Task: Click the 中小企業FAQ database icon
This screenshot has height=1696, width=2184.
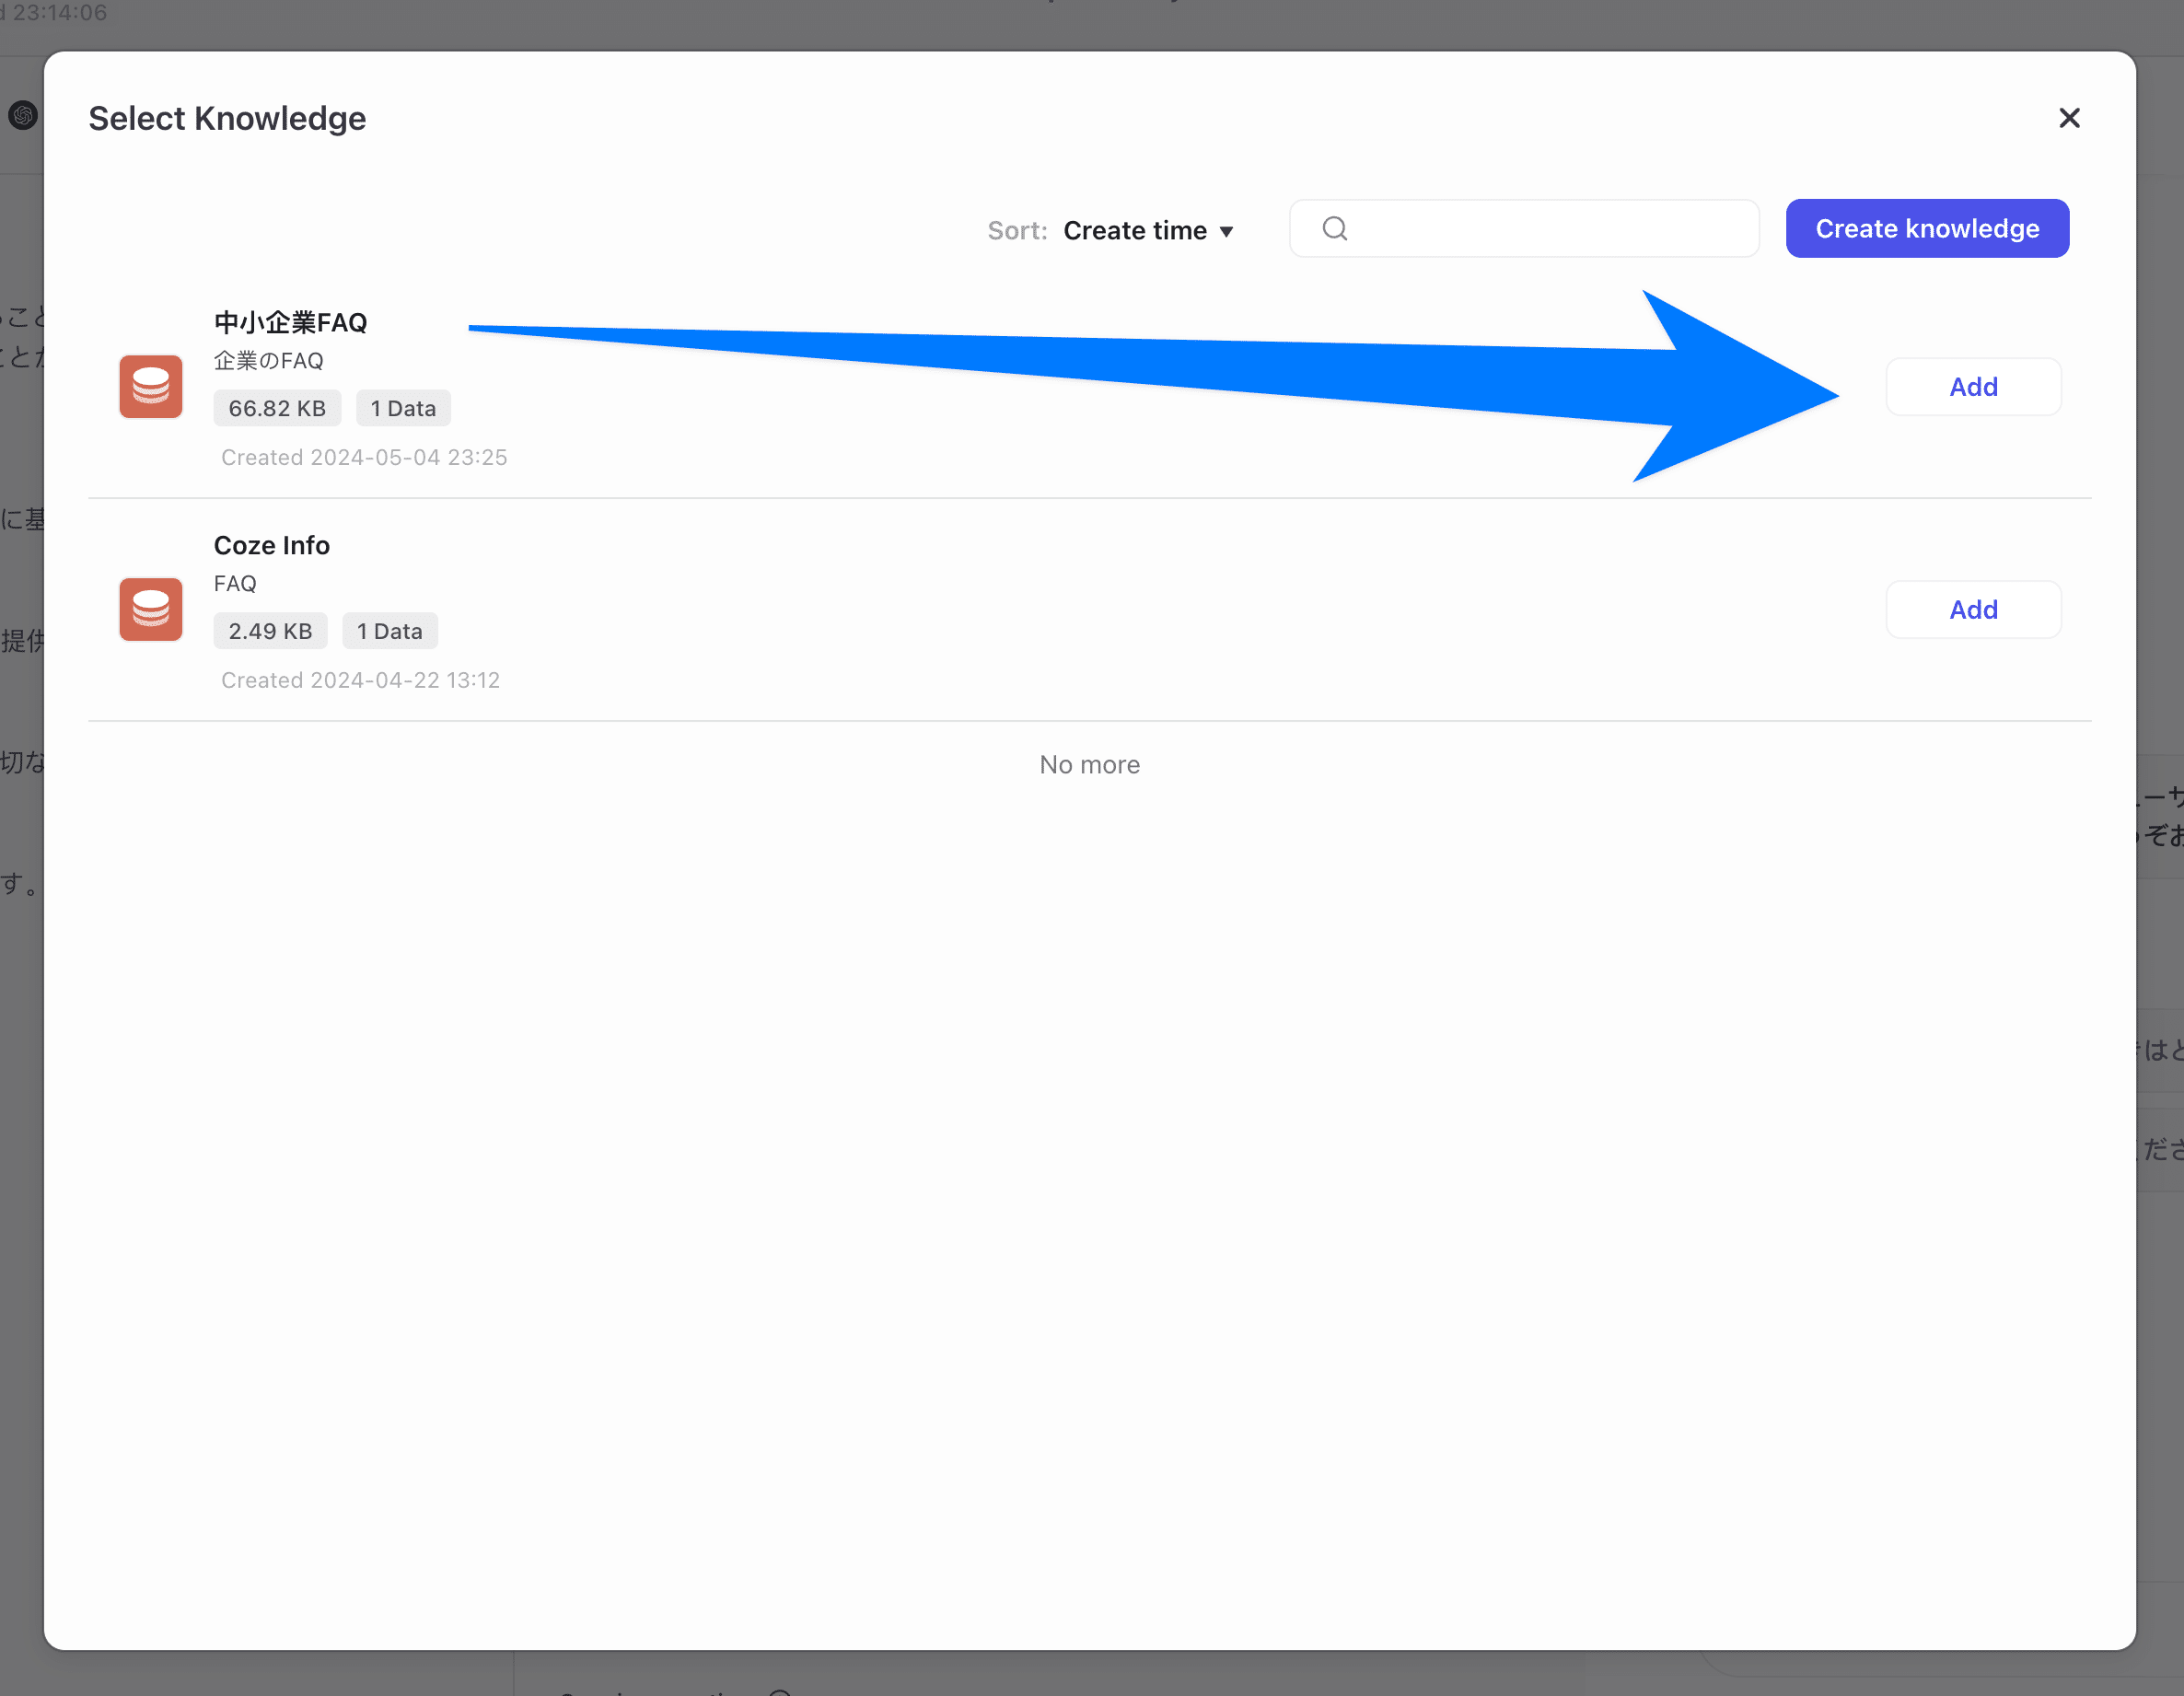Action: click(x=150, y=386)
